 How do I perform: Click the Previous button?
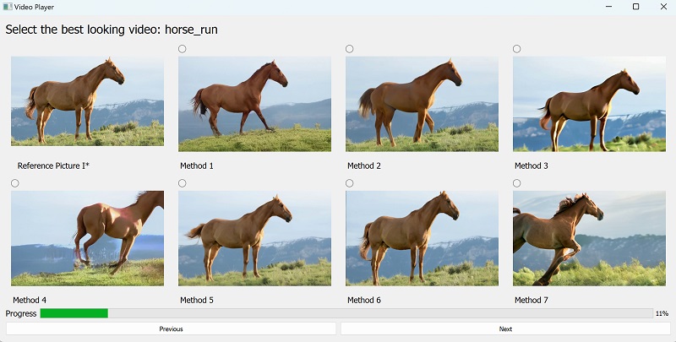point(172,328)
